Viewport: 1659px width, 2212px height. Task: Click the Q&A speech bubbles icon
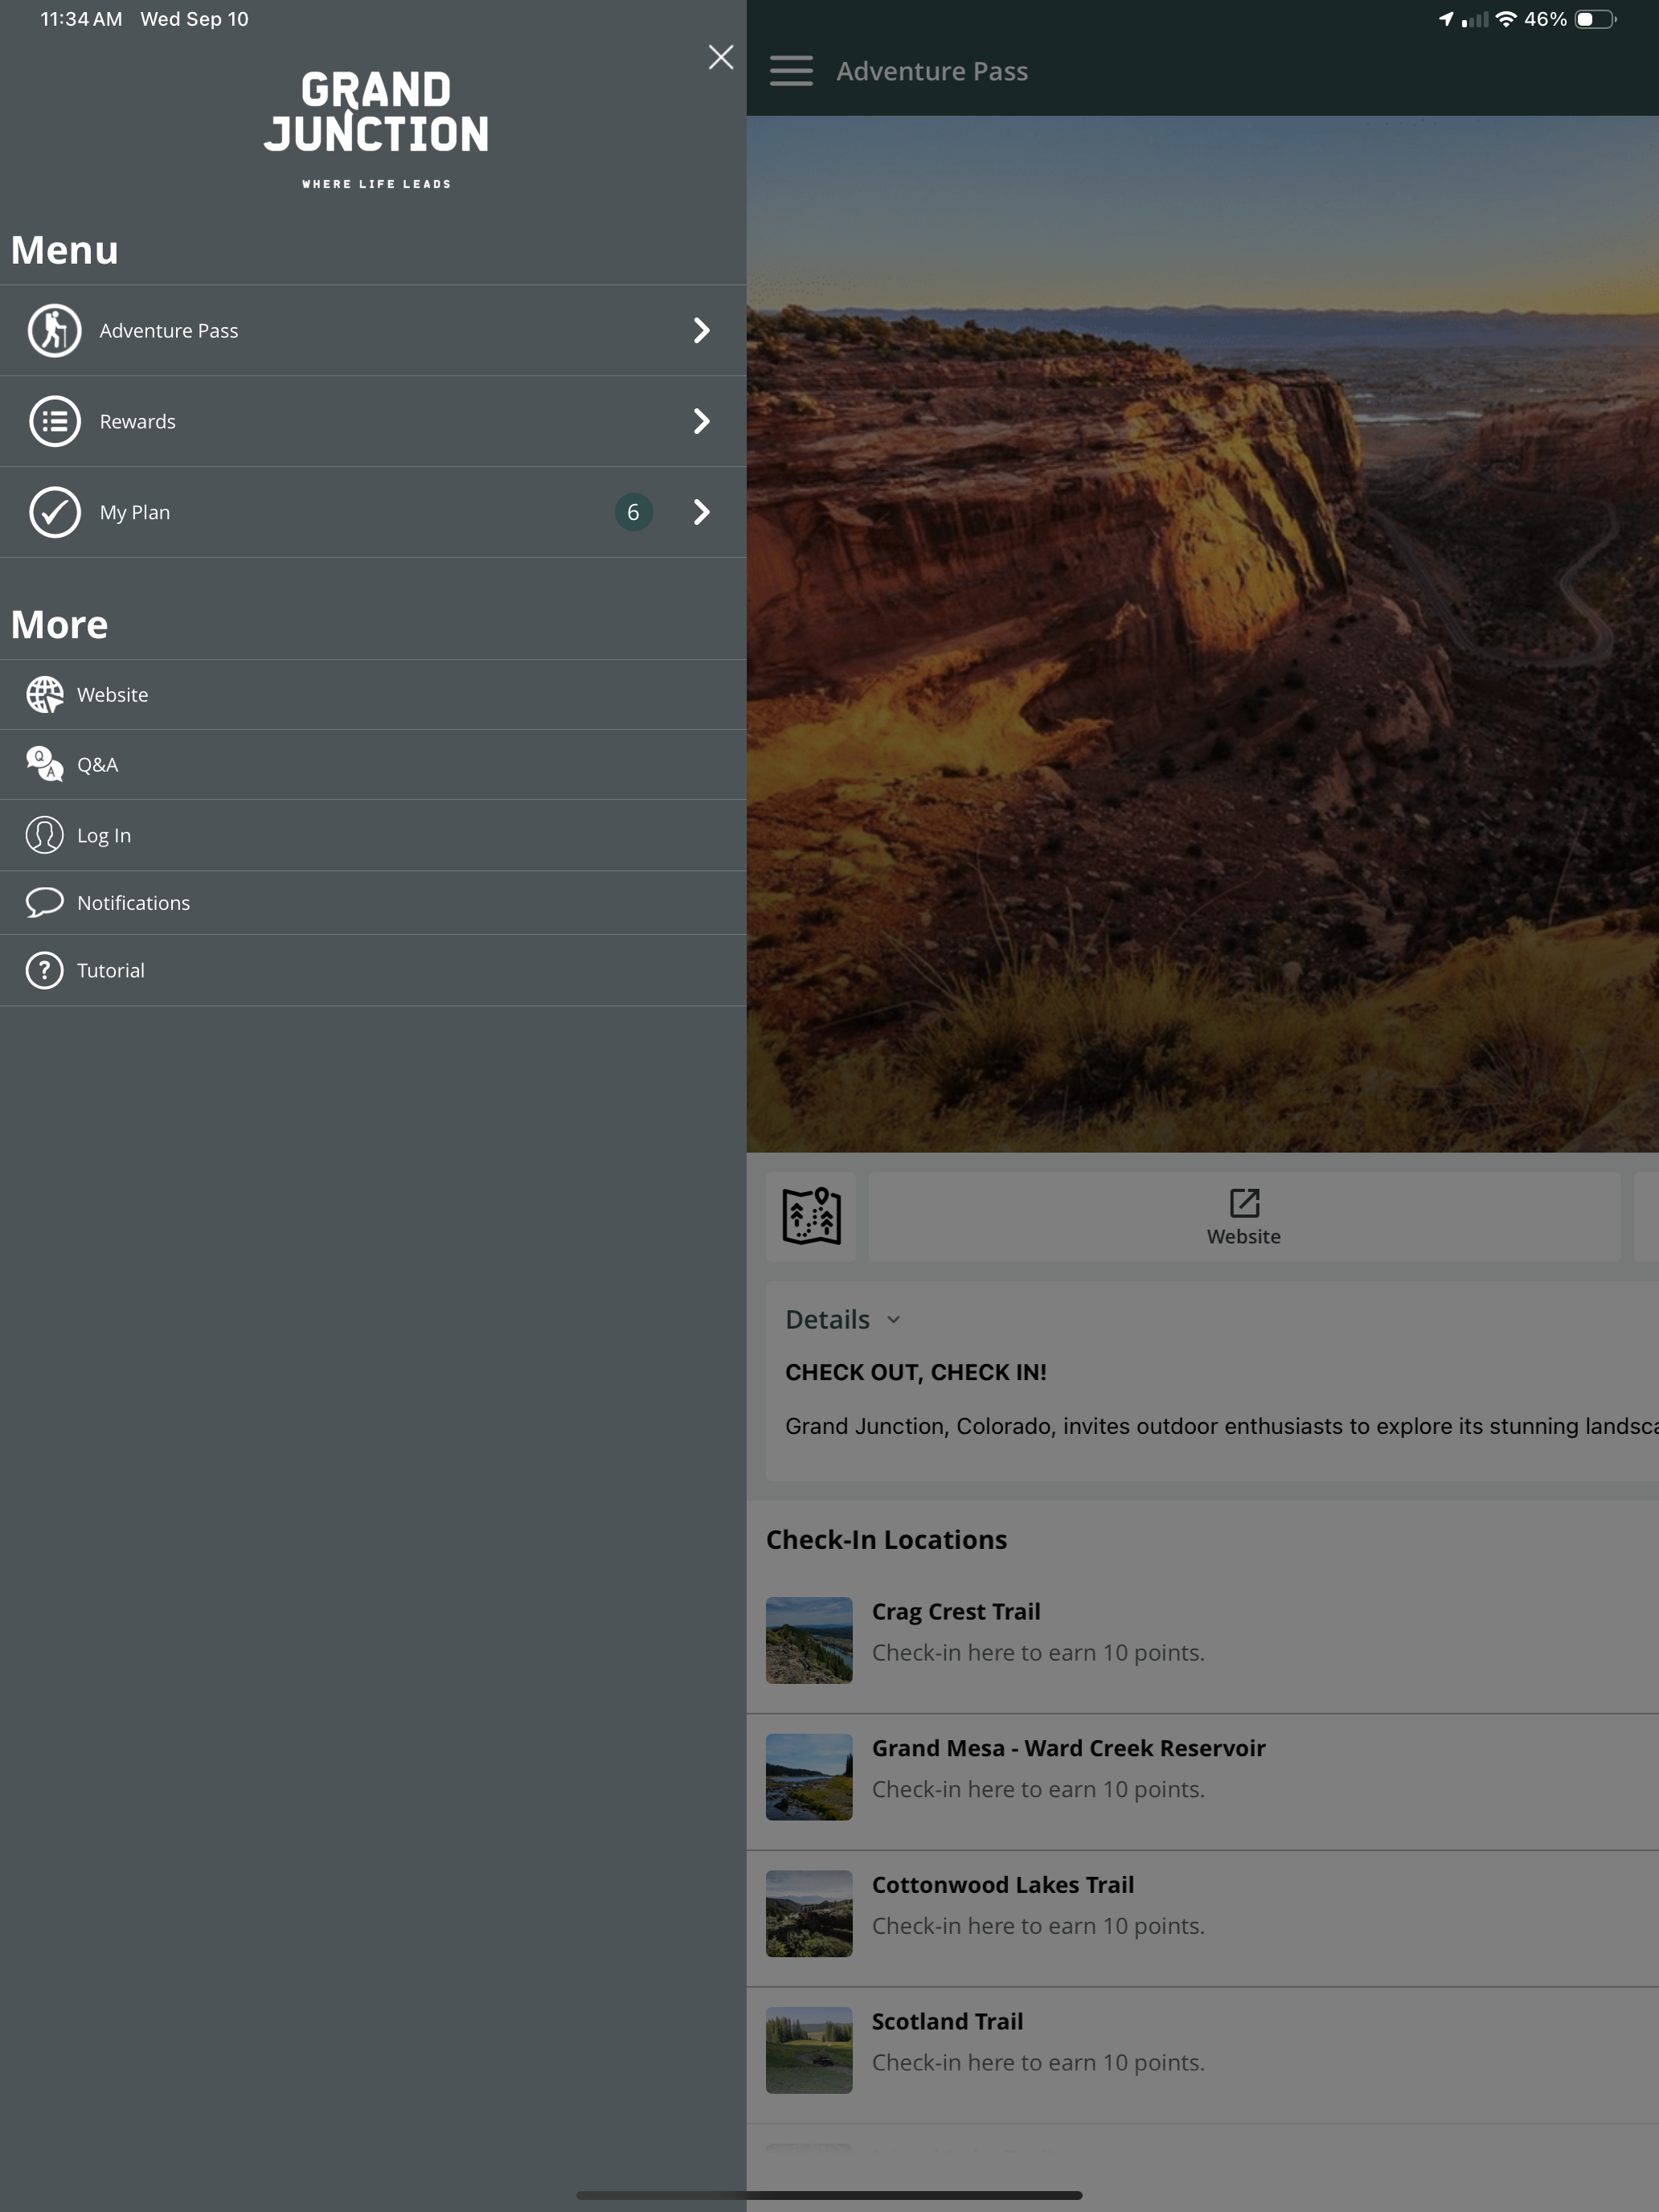click(45, 764)
